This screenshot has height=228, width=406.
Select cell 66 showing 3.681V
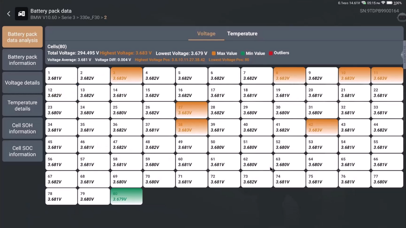tap(387, 162)
